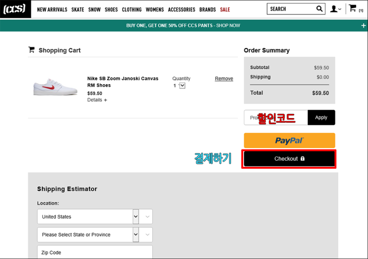
Task: Select the Subtotal $59.50 value
Action: pos(321,68)
